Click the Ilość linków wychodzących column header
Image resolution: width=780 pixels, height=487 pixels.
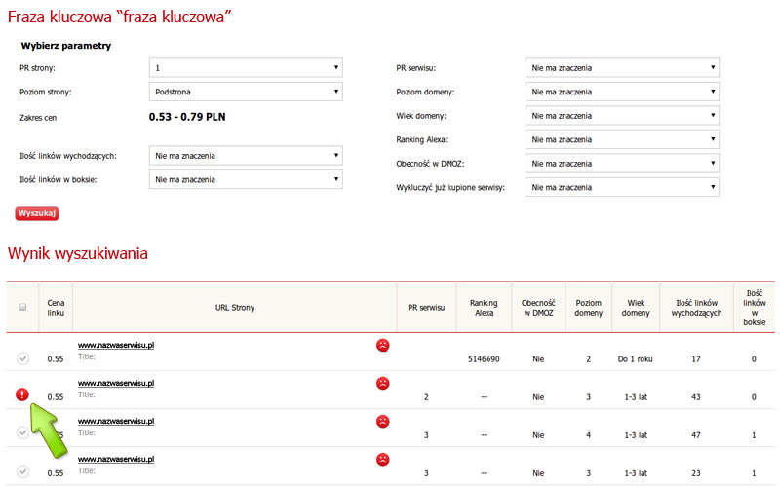point(696,307)
